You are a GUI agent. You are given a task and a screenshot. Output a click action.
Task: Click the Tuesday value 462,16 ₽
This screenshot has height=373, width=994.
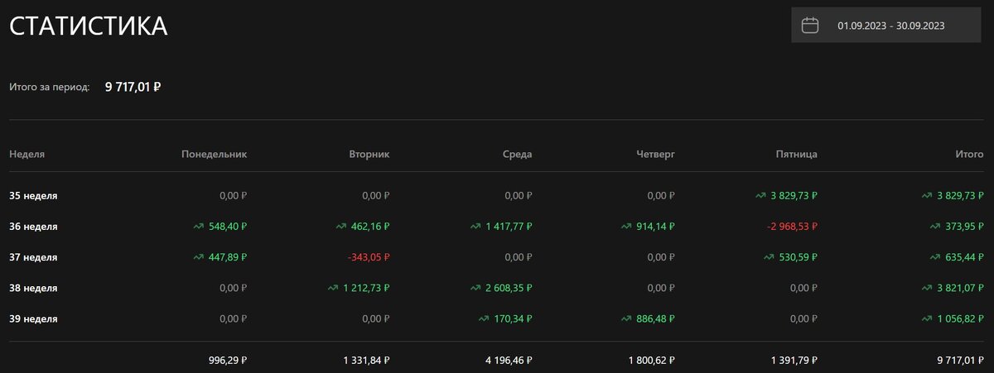(x=370, y=227)
